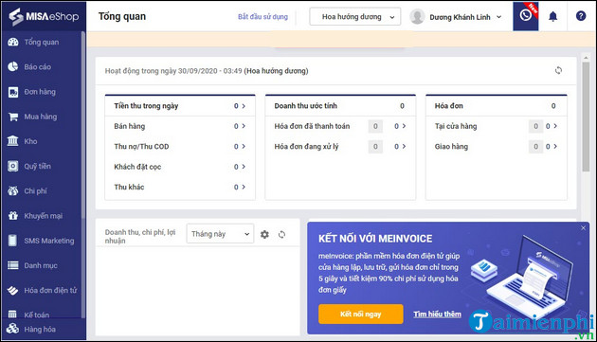Open the Tổng quan dashboard icon in sidebar
The height and width of the screenshot is (342, 597).
point(13,43)
